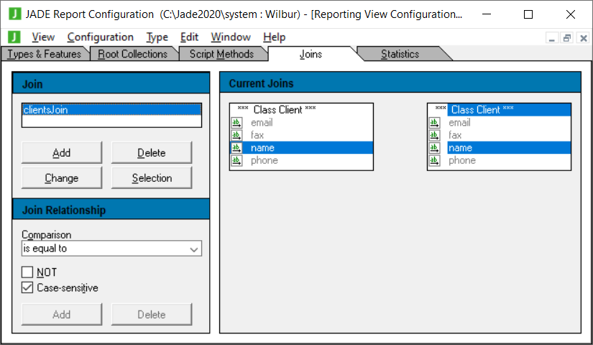Restore the inner MDI child window
This screenshot has width=593, height=345.
pos(567,38)
